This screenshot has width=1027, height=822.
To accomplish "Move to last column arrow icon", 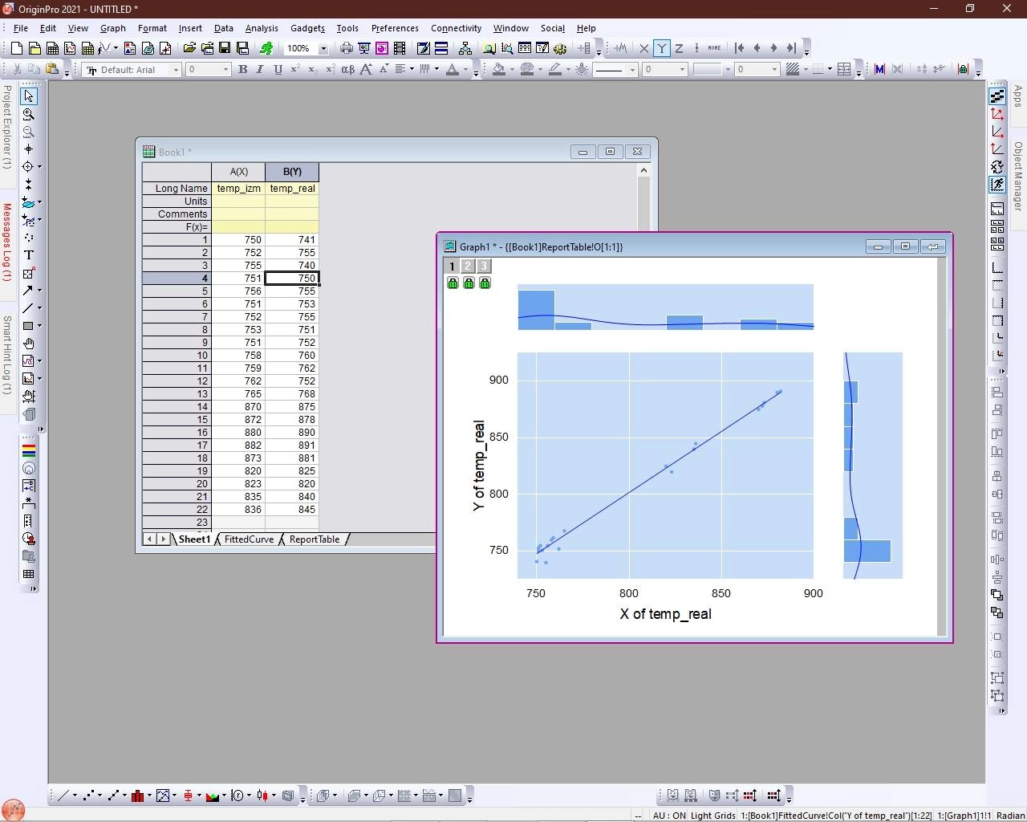I will tap(791, 48).
